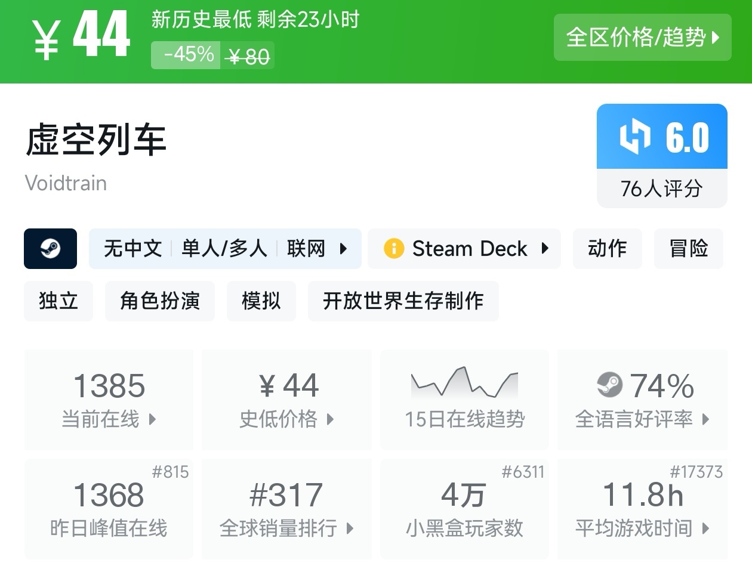The width and height of the screenshot is (752, 566).
Task: Tap the #6311 rank label
Action: 523,472
